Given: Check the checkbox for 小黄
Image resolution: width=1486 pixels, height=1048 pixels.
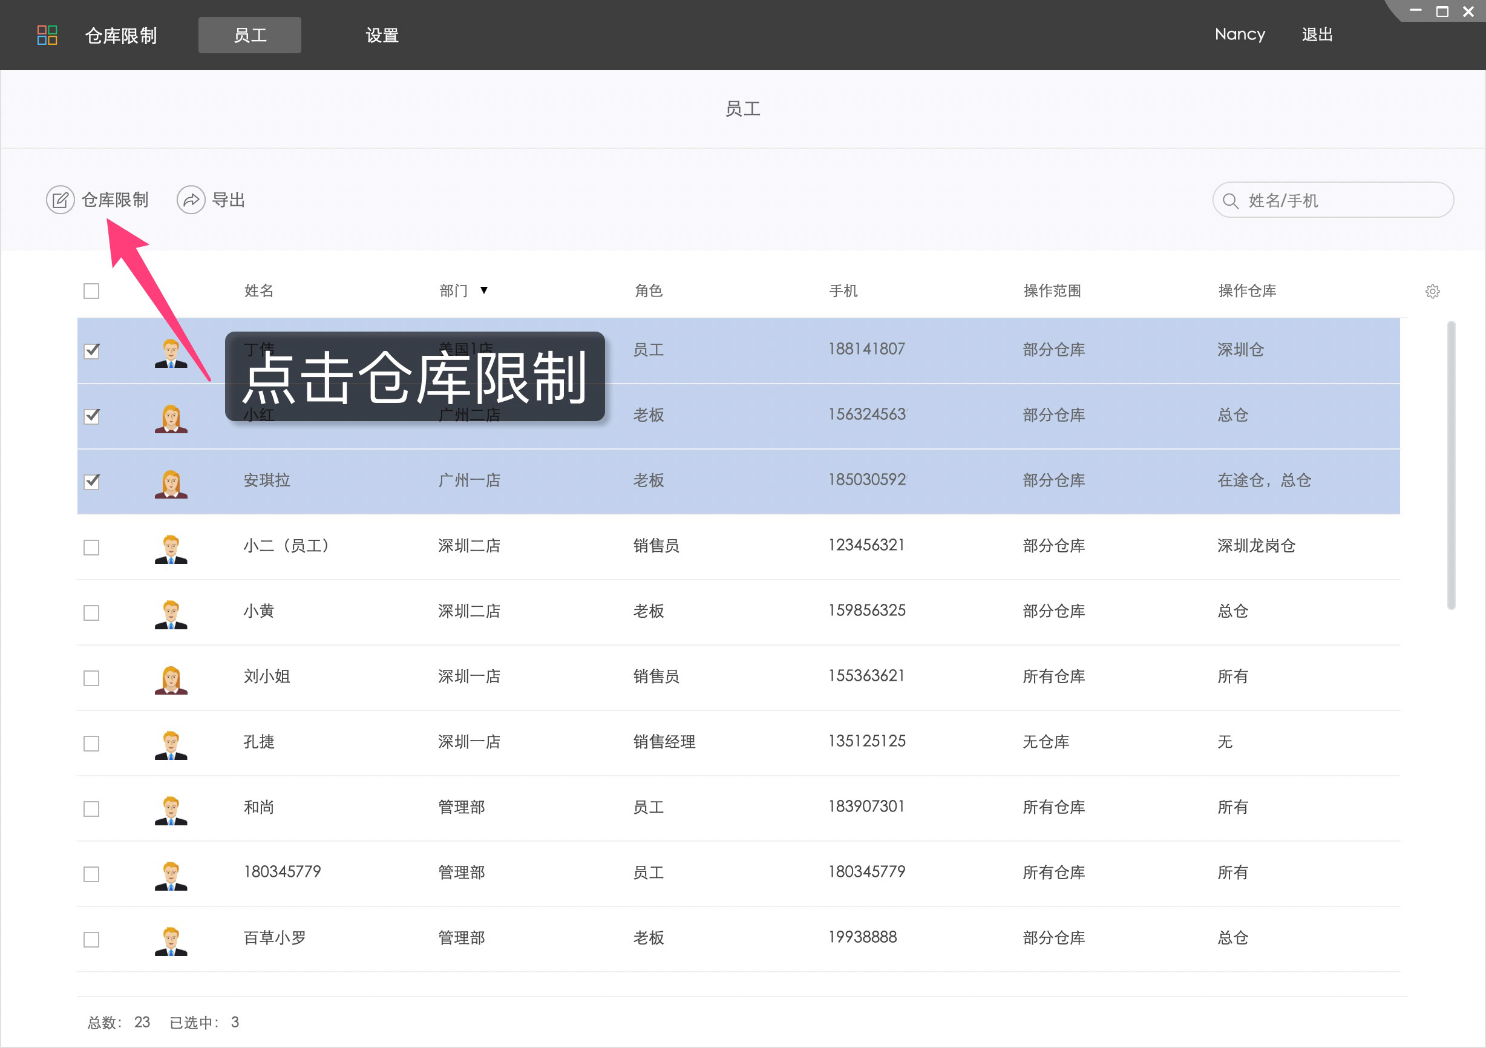Looking at the screenshot, I should pyautogui.click(x=91, y=612).
